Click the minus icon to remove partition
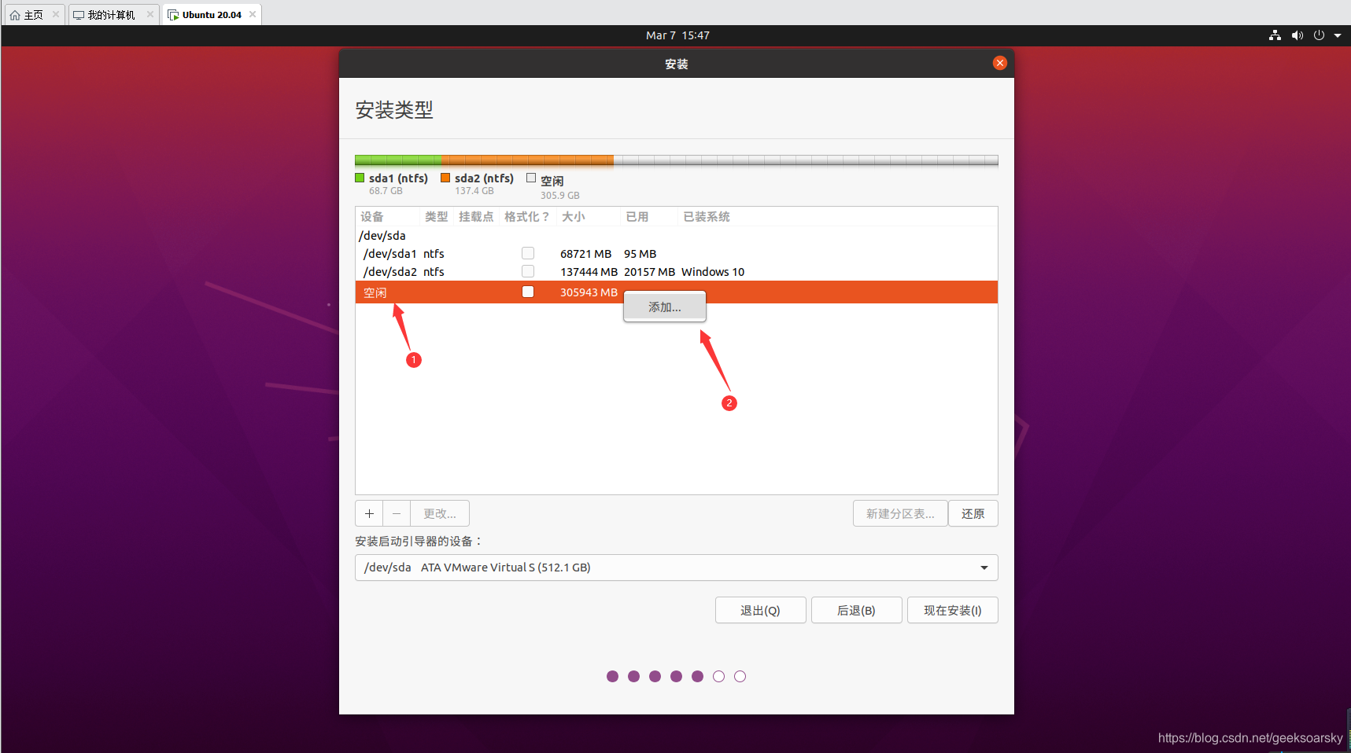 [397, 513]
